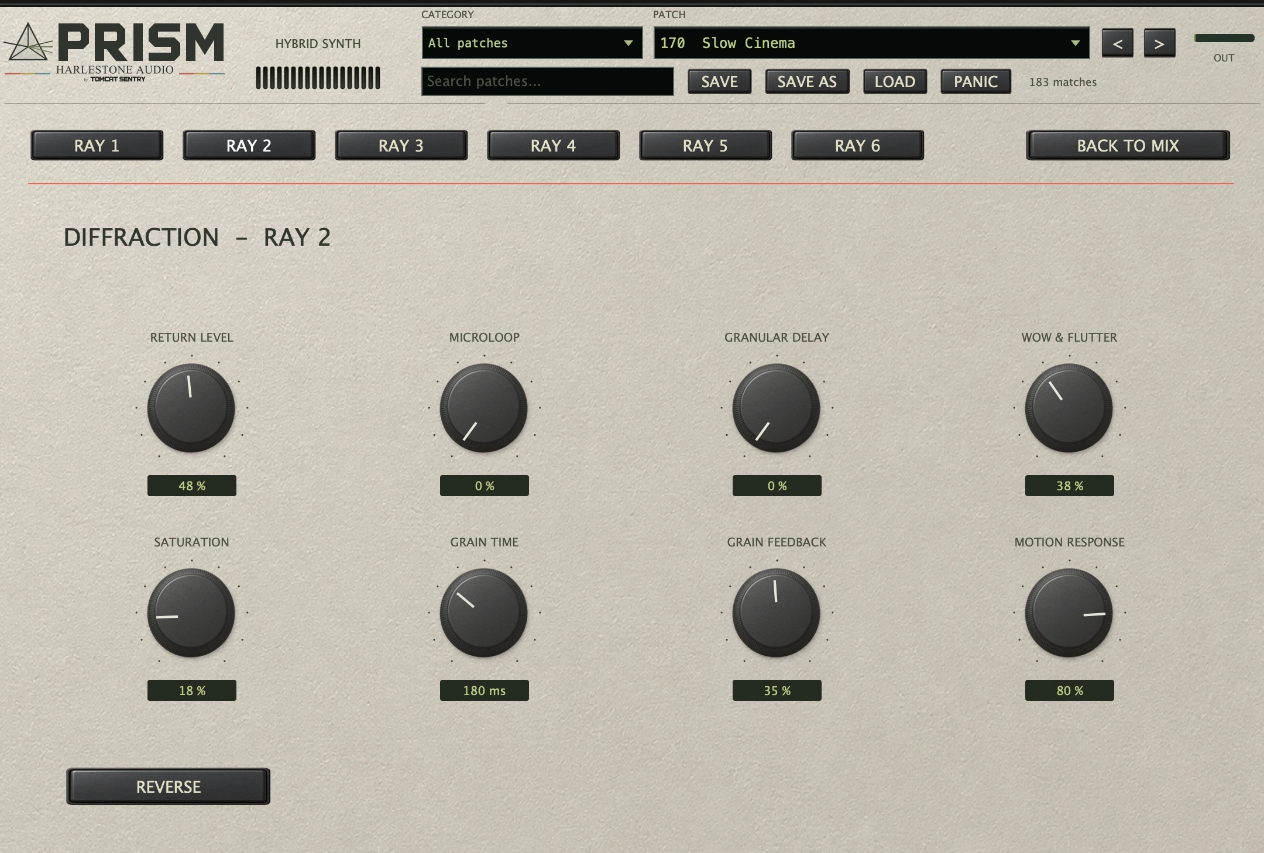Click the GRAIN TIME knob

click(x=483, y=613)
